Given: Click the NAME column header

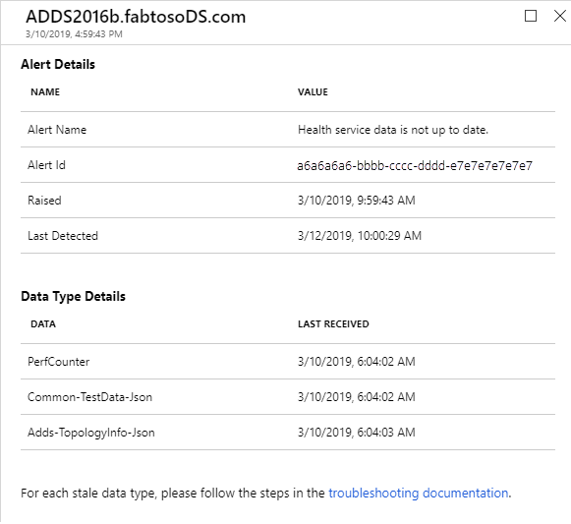Looking at the screenshot, I should (x=45, y=91).
